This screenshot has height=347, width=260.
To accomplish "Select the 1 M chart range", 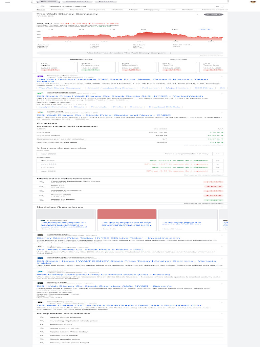I will coord(112,29).
